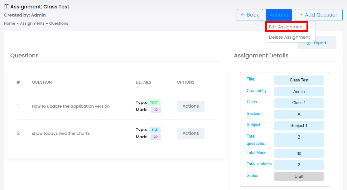Expand Actions dropdown for question 2
The image size is (347, 190).
click(x=190, y=133)
